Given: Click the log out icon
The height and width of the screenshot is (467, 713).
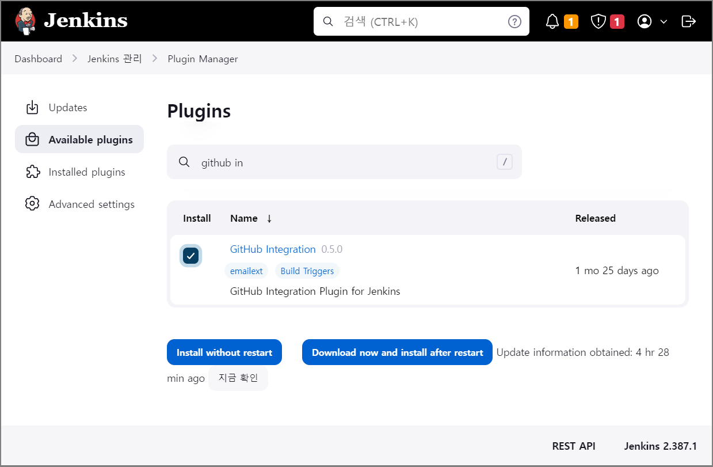Looking at the screenshot, I should pos(688,21).
